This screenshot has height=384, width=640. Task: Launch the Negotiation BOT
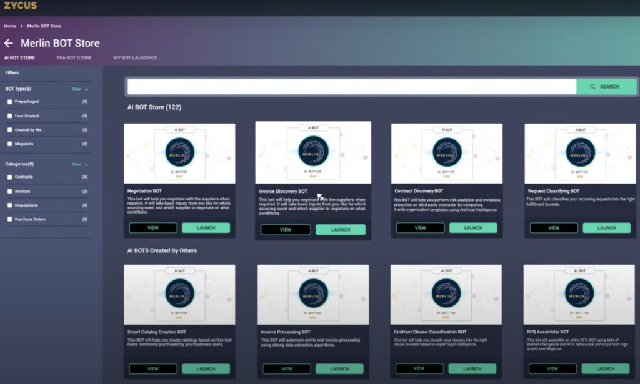[206, 228]
